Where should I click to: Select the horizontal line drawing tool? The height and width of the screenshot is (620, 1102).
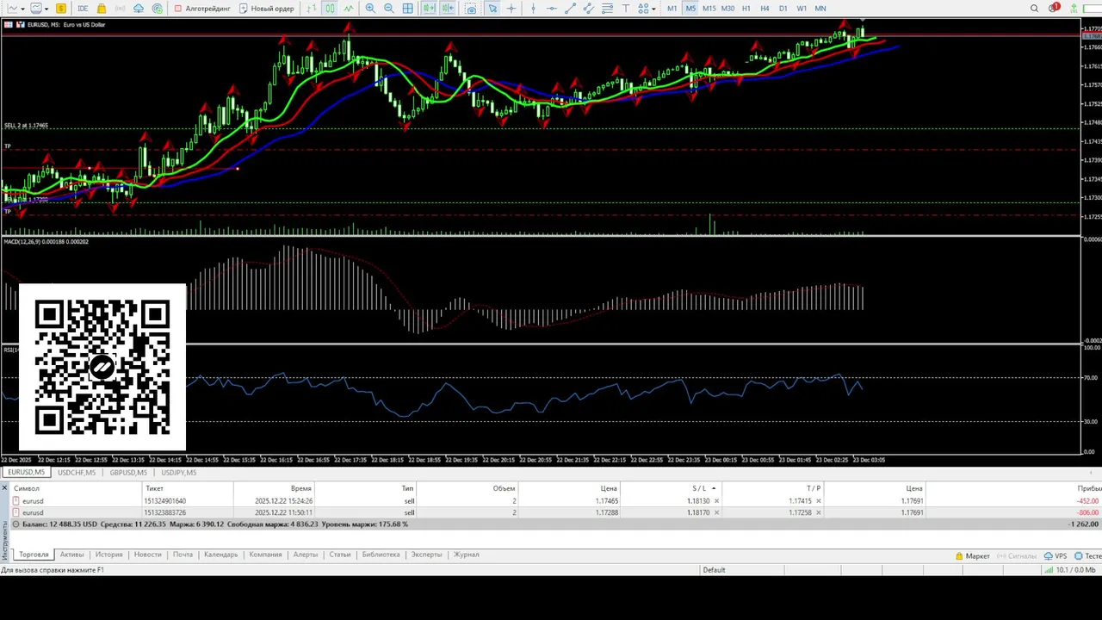(551, 9)
